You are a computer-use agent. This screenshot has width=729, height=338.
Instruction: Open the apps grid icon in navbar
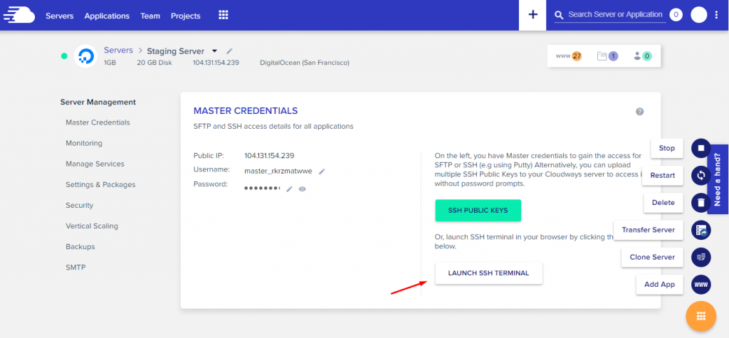[224, 16]
